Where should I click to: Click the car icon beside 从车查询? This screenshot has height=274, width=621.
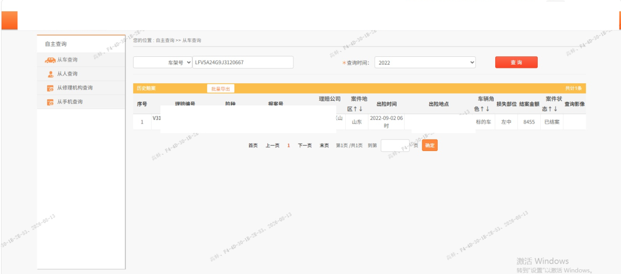tap(50, 60)
